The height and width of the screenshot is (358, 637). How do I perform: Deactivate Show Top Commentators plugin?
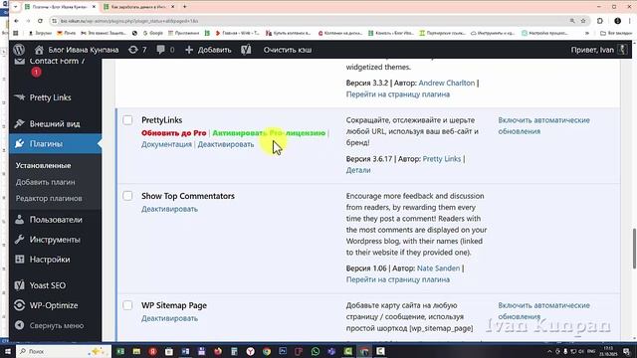(169, 209)
